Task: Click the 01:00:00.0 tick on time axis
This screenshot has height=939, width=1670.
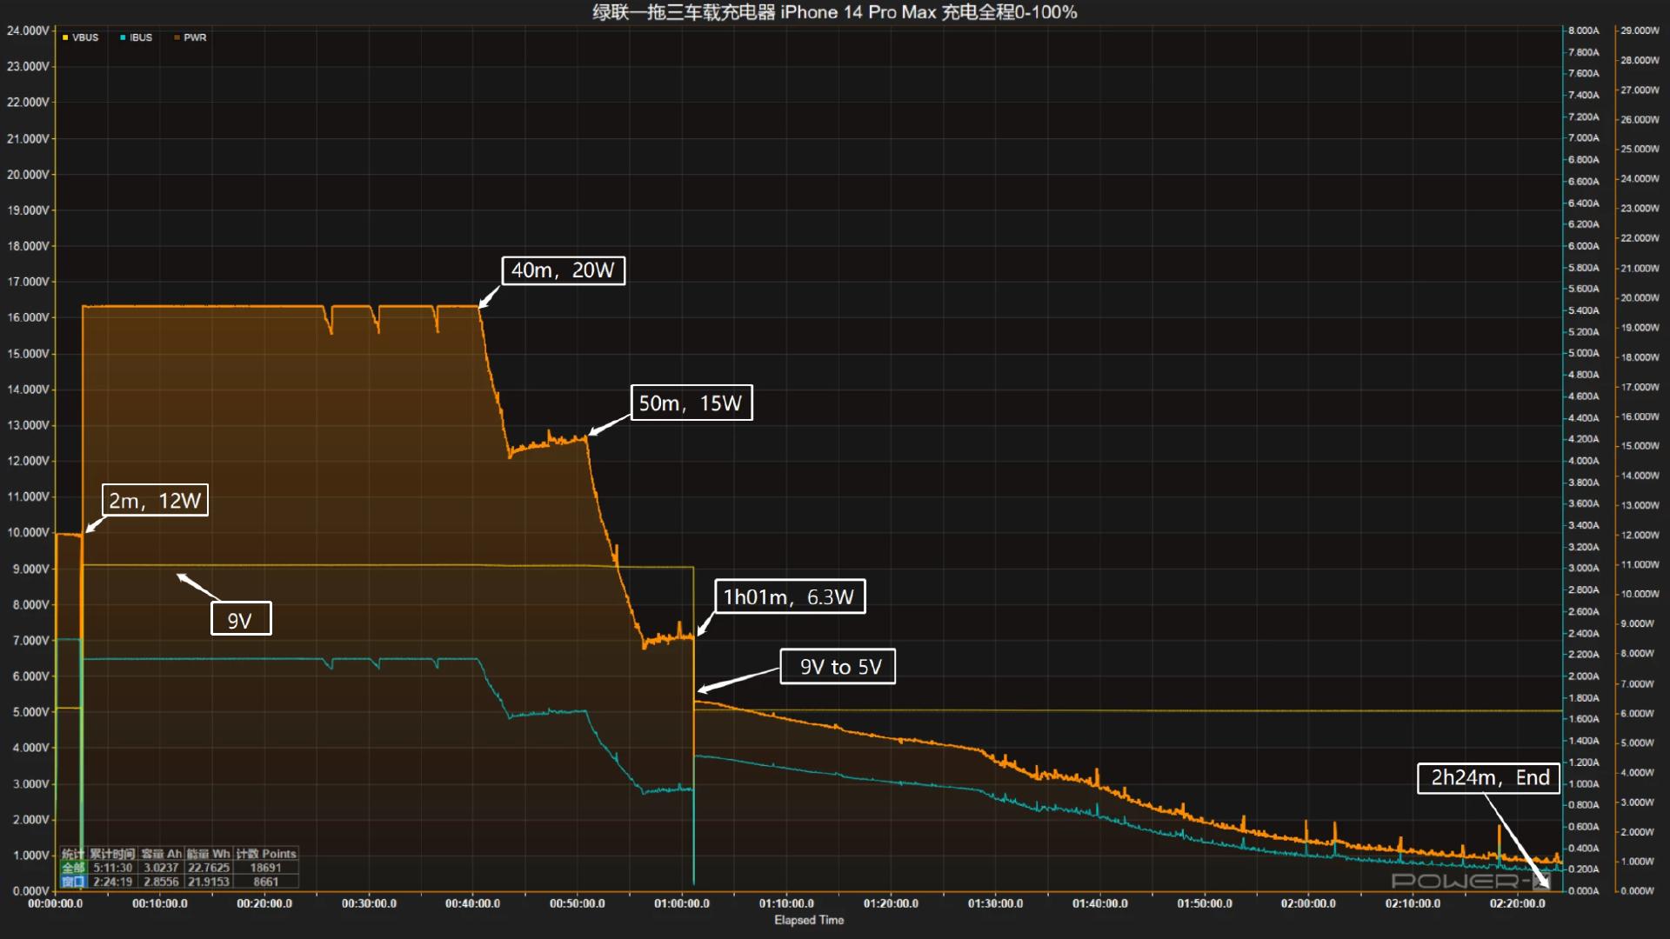Action: click(x=682, y=903)
